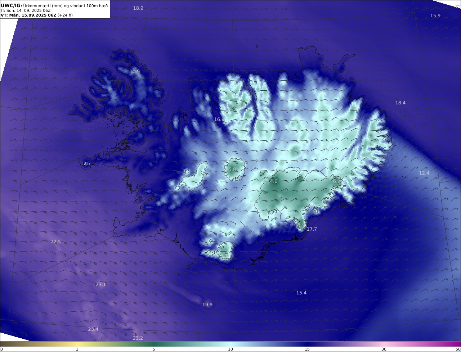Image resolution: width=461 pixels, height=352 pixels.
Task: Click the 17.7 value on the southeast coast
Action: [x=312, y=229]
